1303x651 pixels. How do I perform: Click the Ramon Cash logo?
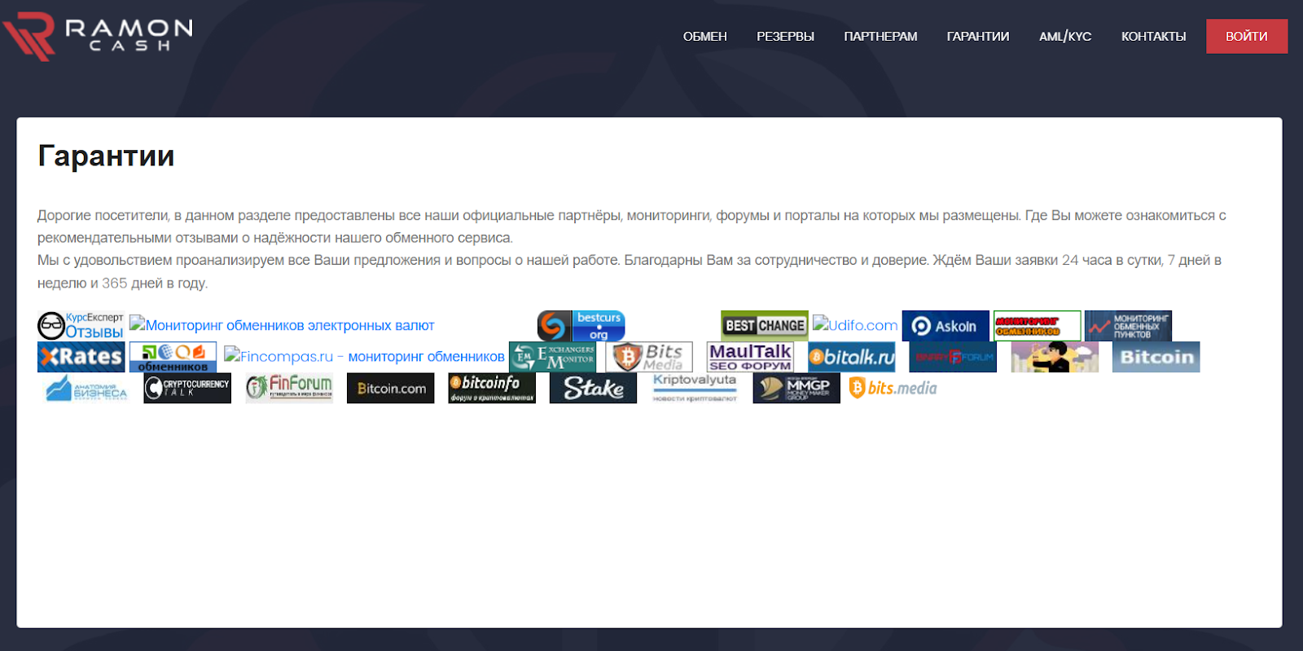point(98,36)
